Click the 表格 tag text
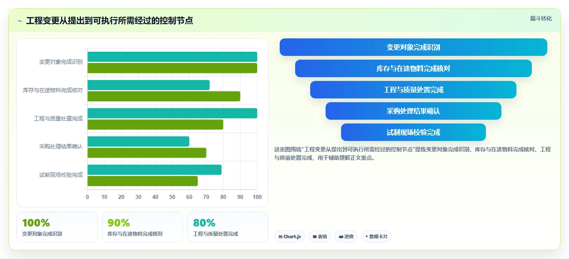Screen dimensions: 569x259 point(322,236)
